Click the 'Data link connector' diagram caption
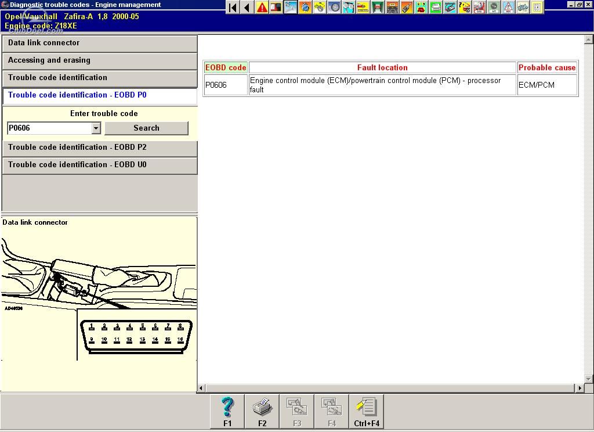 click(35, 222)
